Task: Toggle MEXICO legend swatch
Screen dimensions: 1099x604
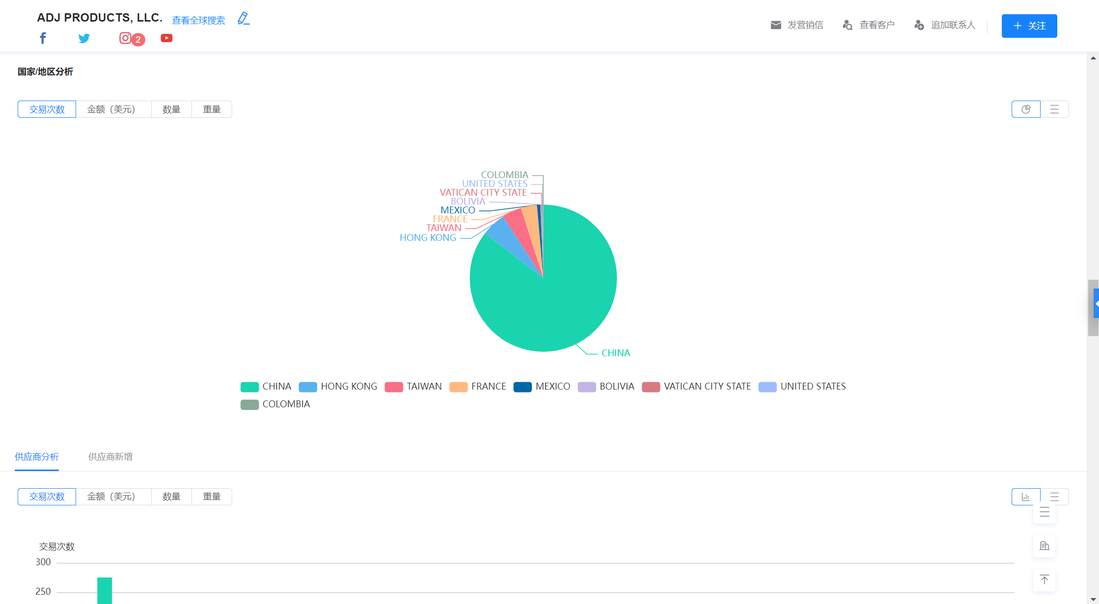Action: [x=523, y=387]
